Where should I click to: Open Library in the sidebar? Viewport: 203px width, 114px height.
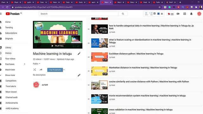[8, 47]
